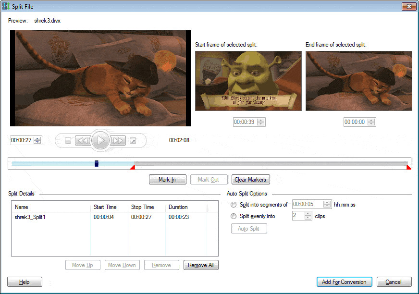Screen dimensions: 419x294
Task: Click the main video preview
Action: (x=100, y=78)
